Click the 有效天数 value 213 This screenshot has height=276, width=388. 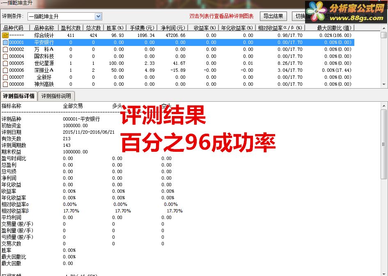[67, 139]
